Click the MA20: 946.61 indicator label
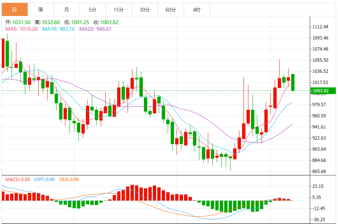 pyautogui.click(x=95, y=29)
